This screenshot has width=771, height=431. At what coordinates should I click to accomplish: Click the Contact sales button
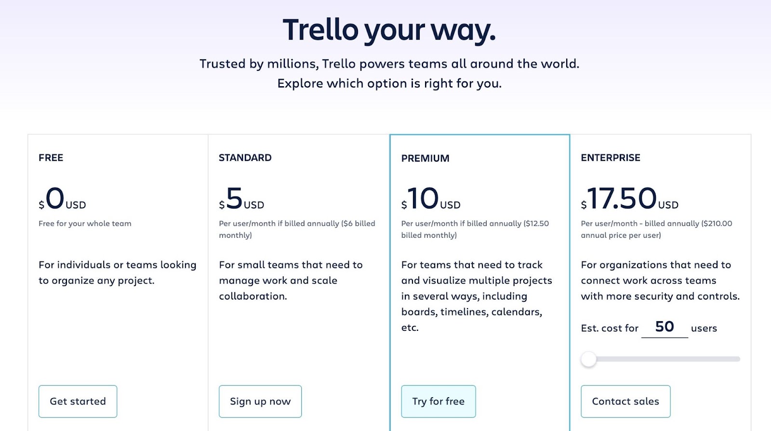(625, 401)
